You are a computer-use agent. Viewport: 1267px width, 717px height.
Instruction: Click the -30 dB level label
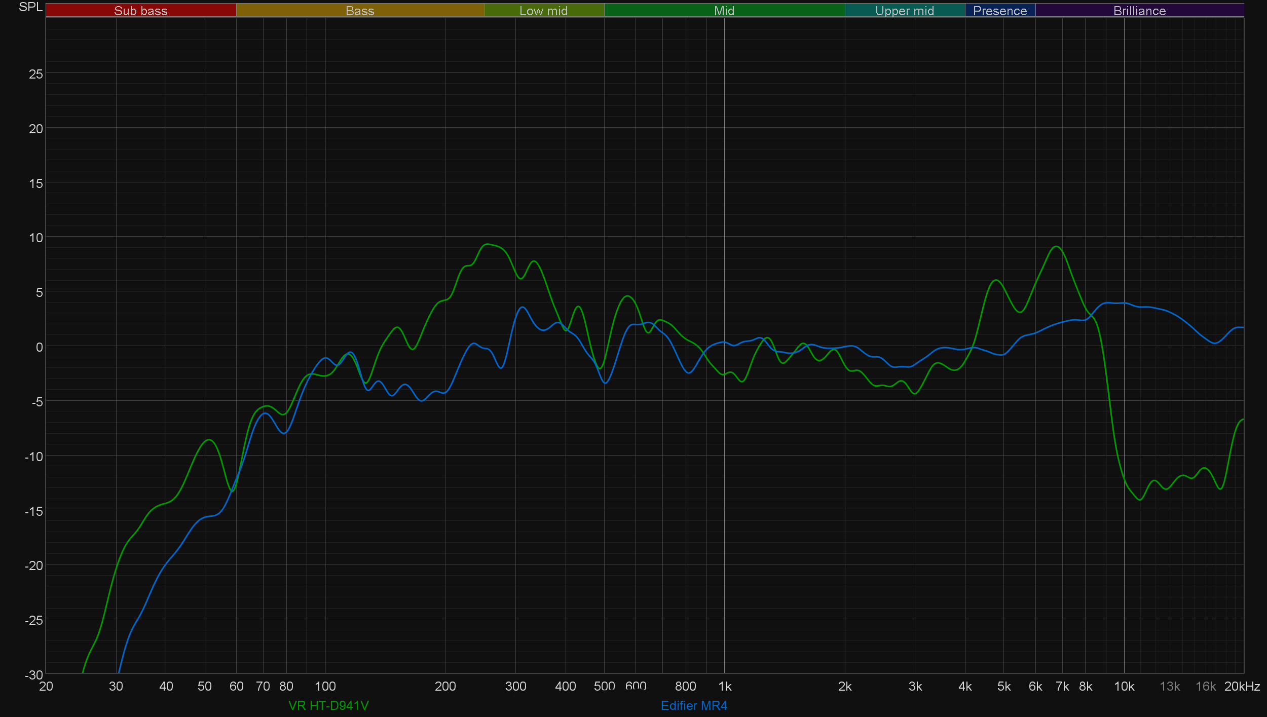[x=34, y=674]
